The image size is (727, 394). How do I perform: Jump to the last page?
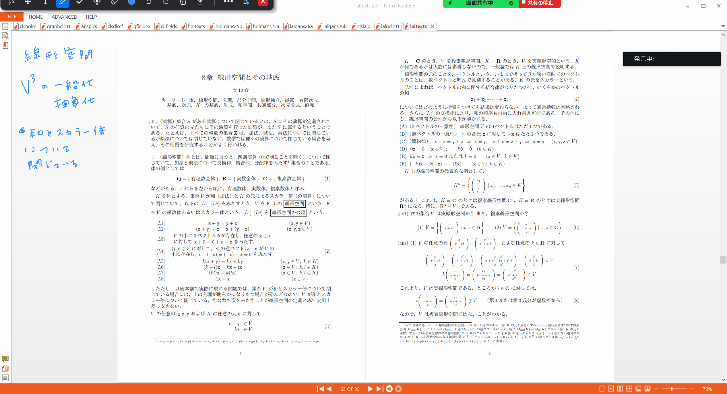[x=379, y=389]
